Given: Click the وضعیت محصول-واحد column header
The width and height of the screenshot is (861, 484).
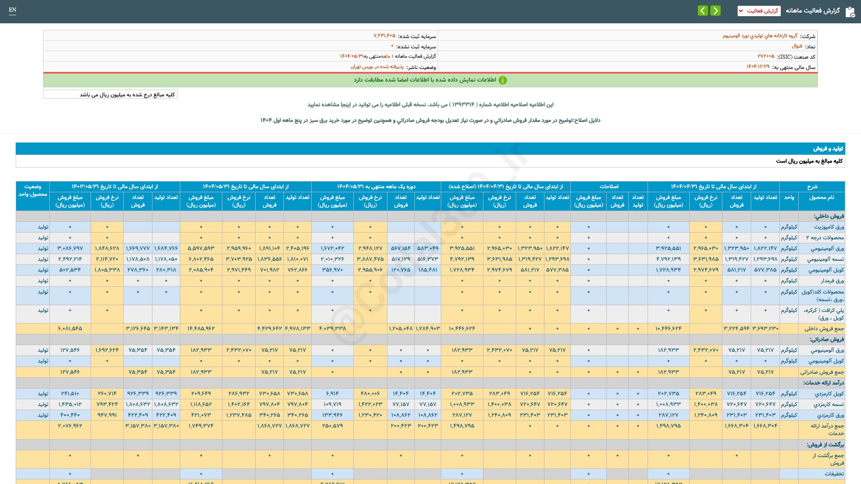Looking at the screenshot, I should (x=33, y=190).
